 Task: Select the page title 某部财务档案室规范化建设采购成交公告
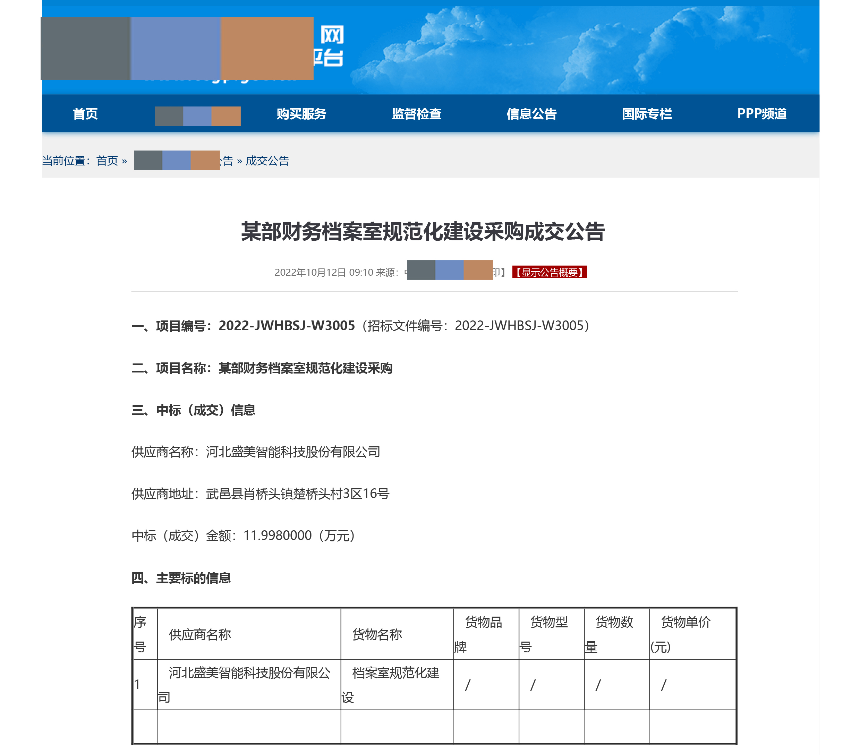coord(423,231)
